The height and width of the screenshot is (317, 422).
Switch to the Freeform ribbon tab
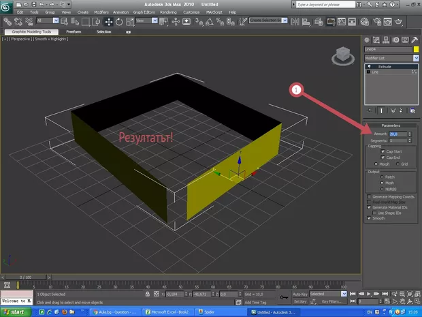click(x=74, y=31)
